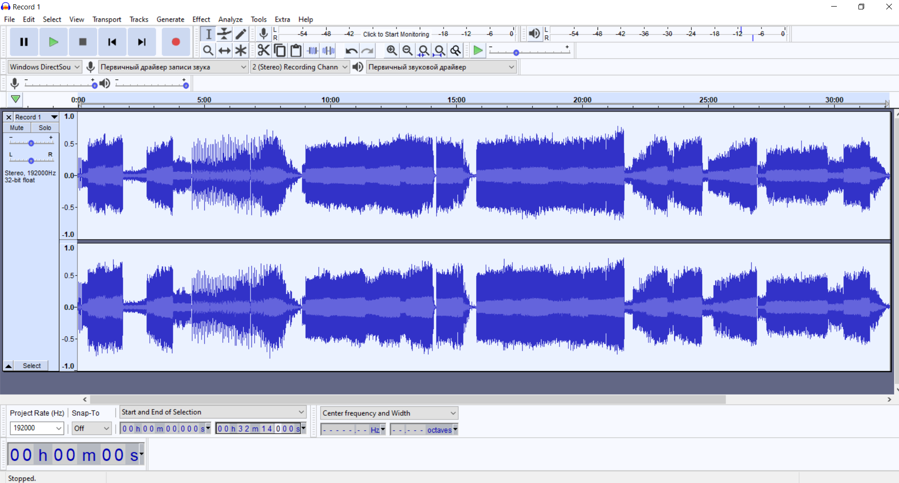Open the Record 1 track name menu
Viewport: 899px width, 483px height.
point(36,117)
